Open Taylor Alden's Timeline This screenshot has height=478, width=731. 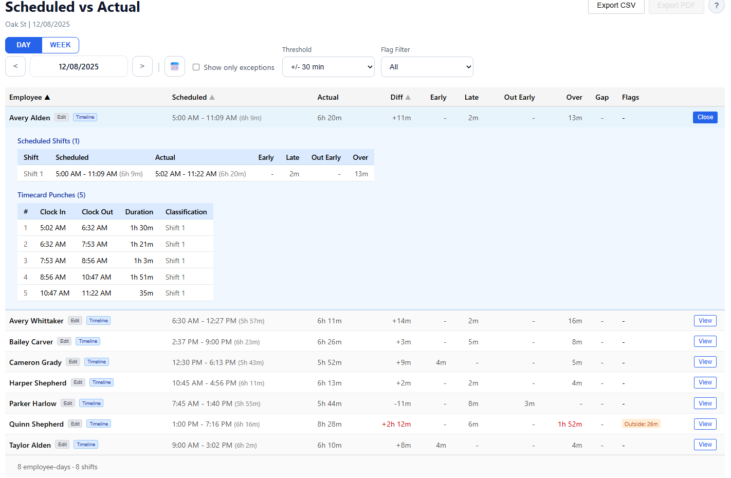pyautogui.click(x=86, y=445)
